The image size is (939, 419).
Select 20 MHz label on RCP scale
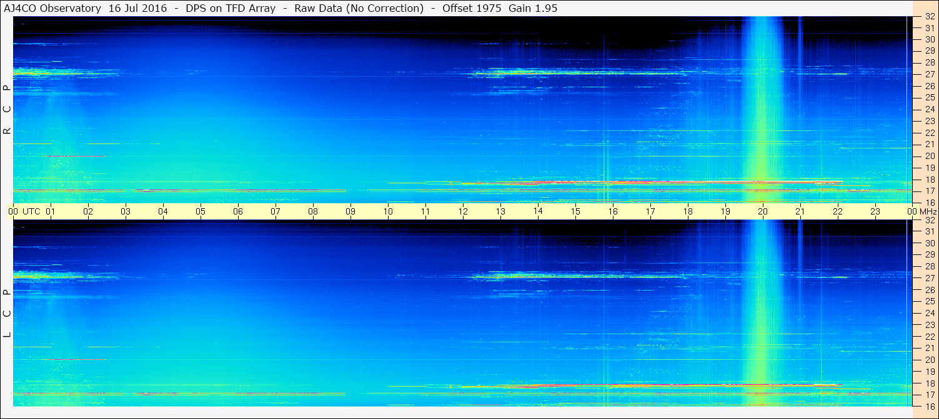[x=929, y=156]
